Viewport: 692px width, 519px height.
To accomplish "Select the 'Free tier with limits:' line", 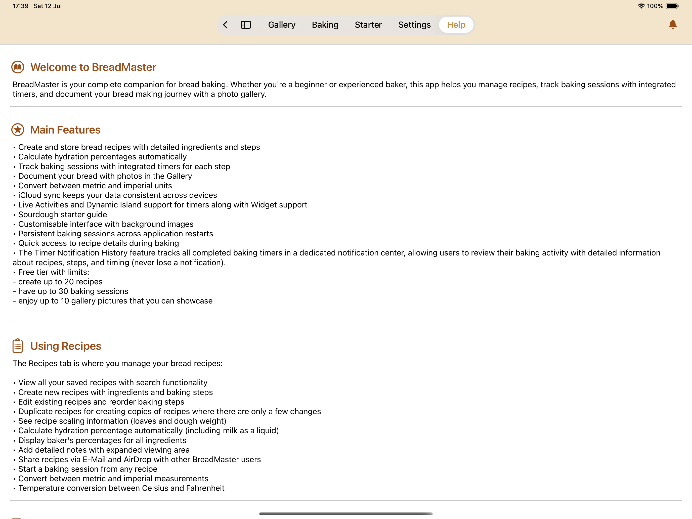I will (51, 272).
